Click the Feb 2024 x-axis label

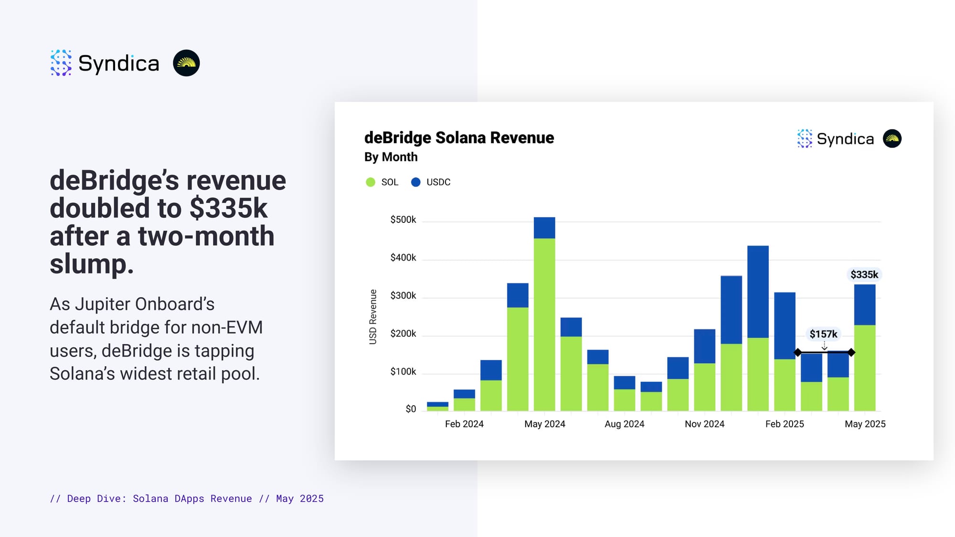point(464,424)
